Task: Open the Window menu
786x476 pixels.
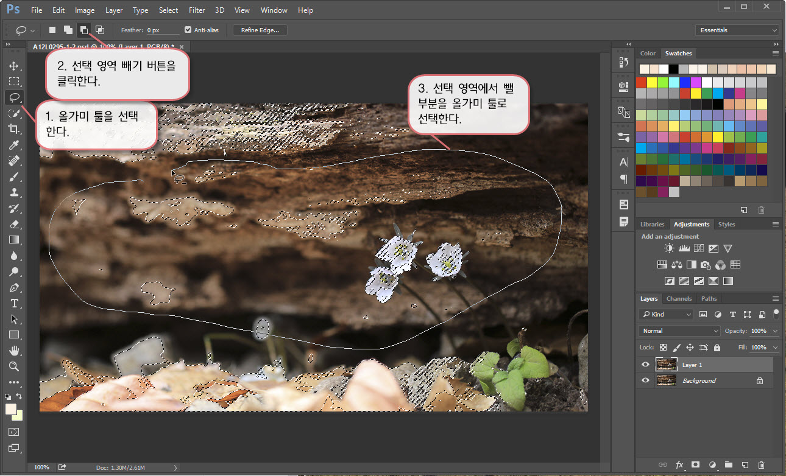Action: point(274,10)
